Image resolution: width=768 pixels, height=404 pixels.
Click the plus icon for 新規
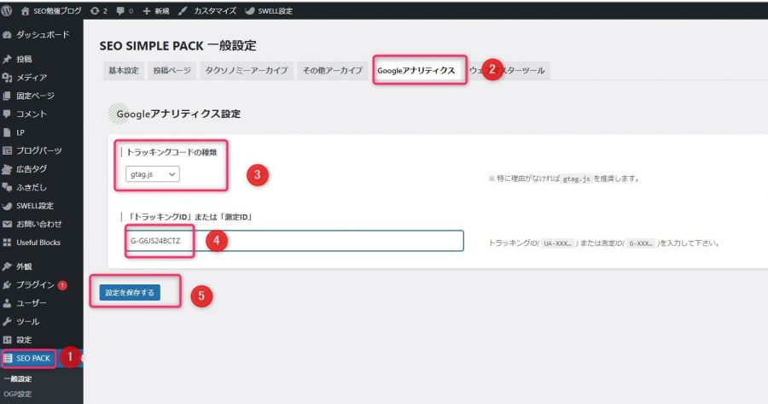tap(147, 11)
